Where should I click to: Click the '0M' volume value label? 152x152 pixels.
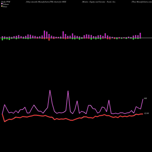(145, 98)
